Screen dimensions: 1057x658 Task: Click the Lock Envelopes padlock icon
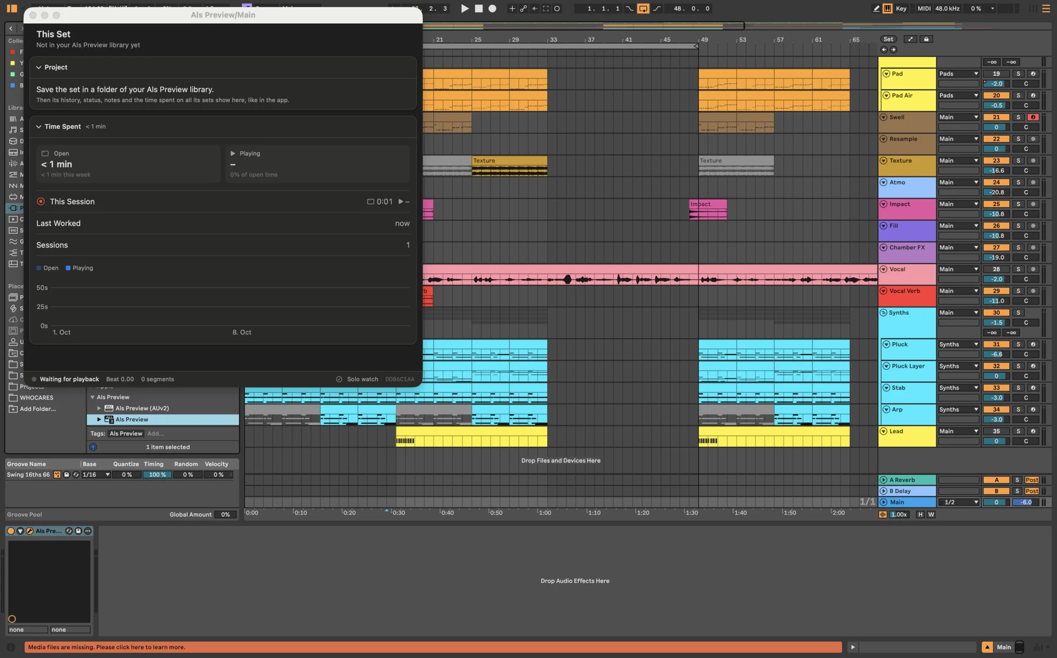click(926, 39)
